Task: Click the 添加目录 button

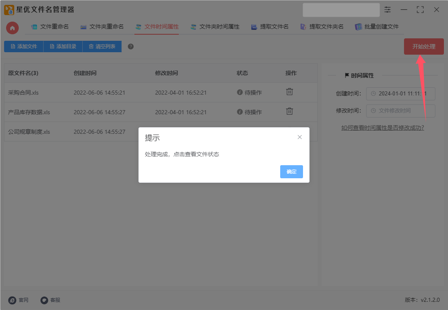Action: 63,46
